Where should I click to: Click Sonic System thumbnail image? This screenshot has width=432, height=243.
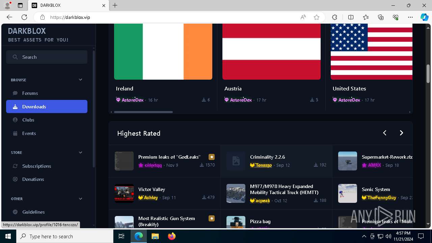tap(348, 193)
